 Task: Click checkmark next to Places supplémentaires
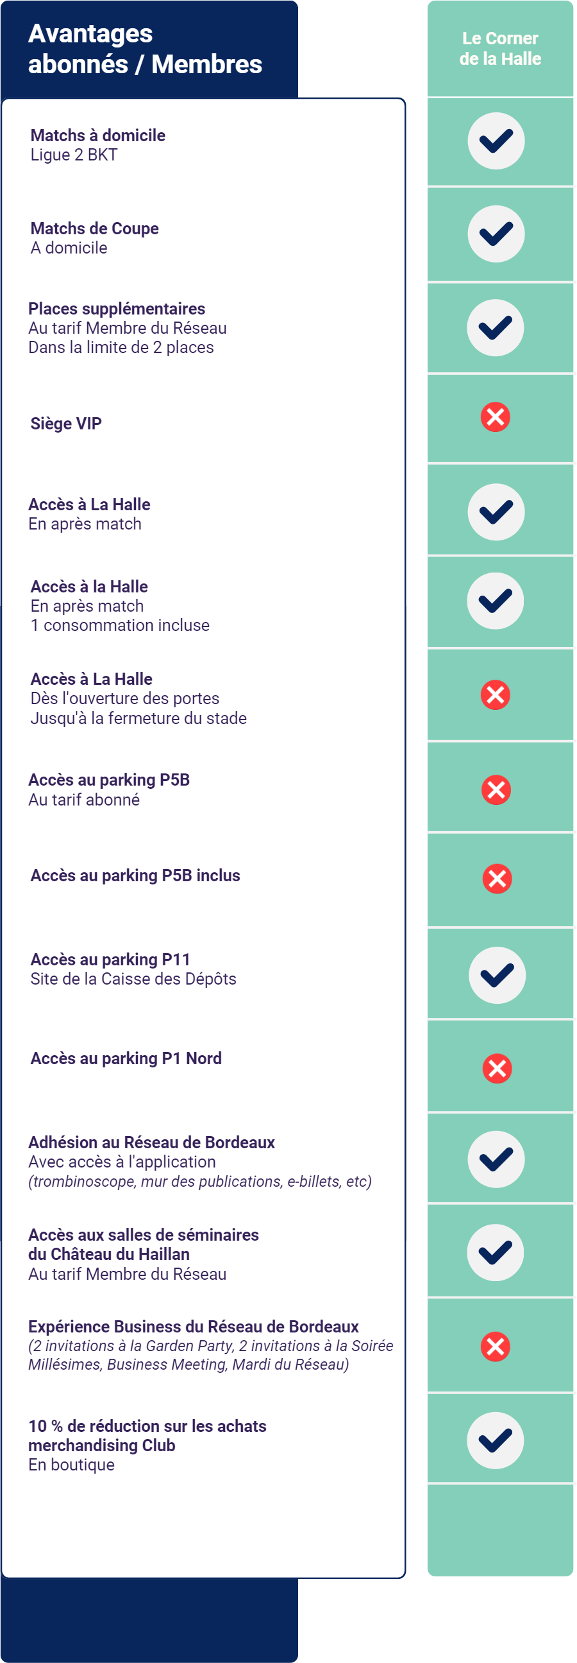(x=495, y=328)
